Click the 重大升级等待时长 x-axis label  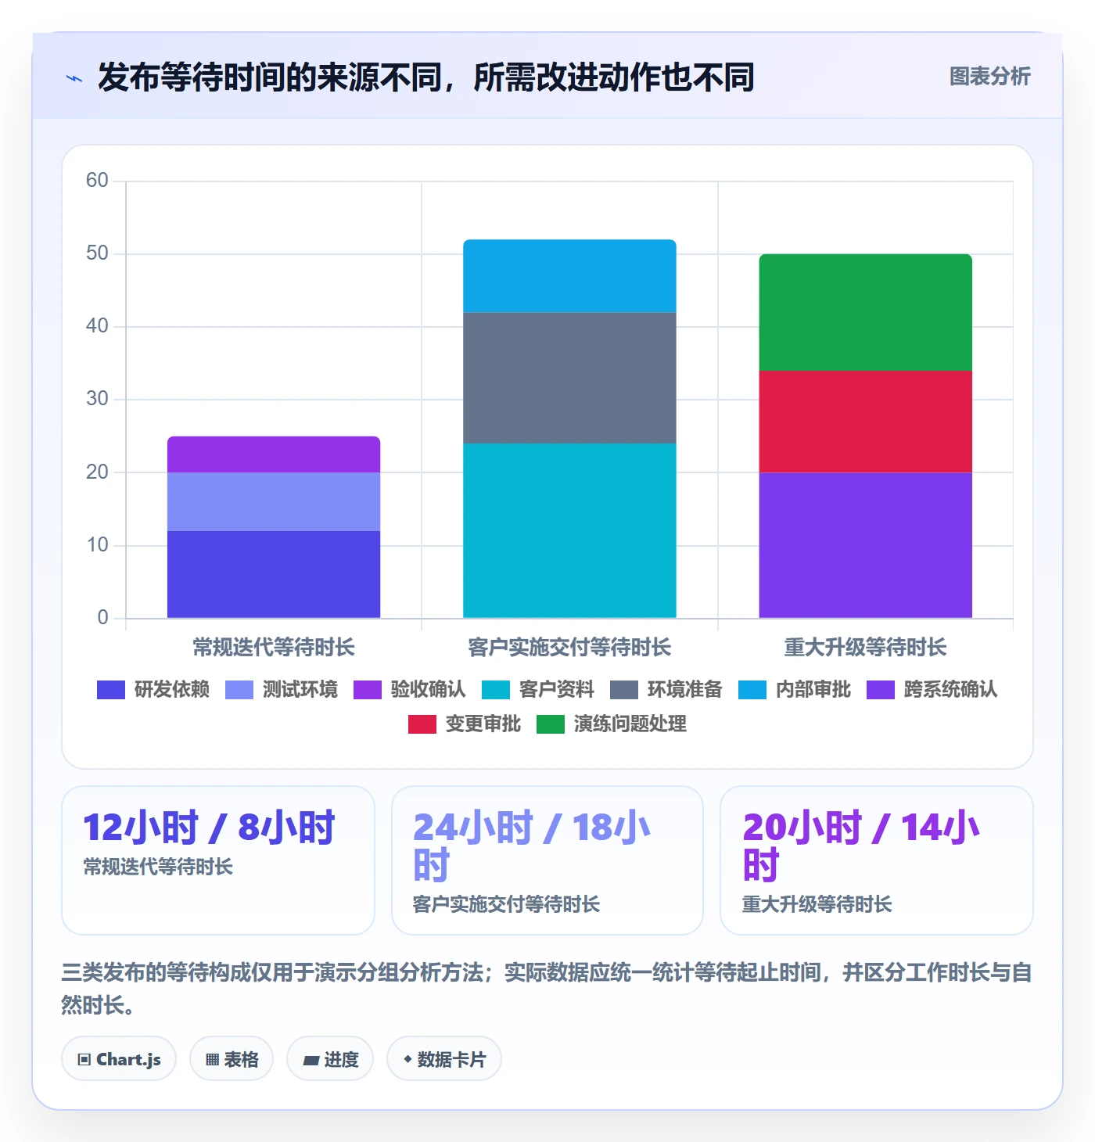[x=866, y=648]
